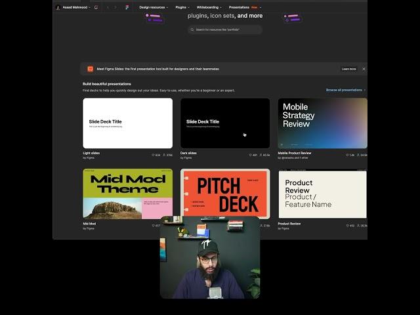Click the Mid Mod title
Viewport: 420px width, 315px height.
coord(89,224)
